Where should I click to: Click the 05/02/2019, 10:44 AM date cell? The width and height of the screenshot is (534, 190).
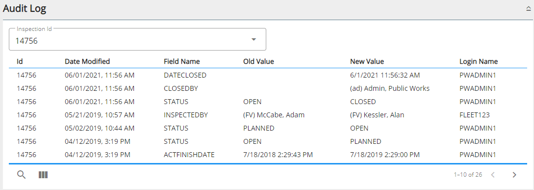coord(100,128)
